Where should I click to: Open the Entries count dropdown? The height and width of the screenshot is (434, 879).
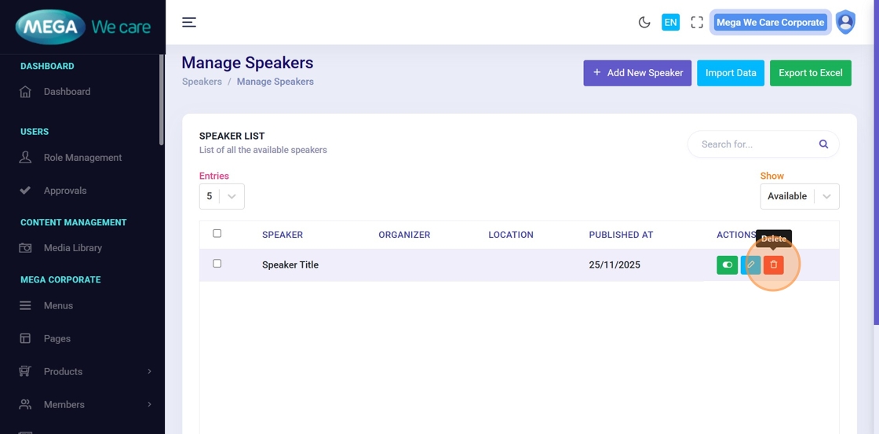[221, 196]
